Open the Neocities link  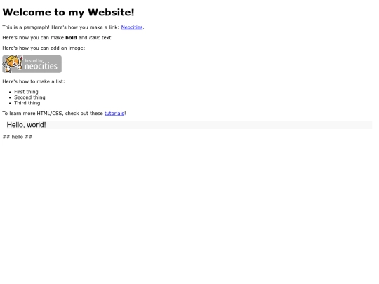click(x=132, y=27)
